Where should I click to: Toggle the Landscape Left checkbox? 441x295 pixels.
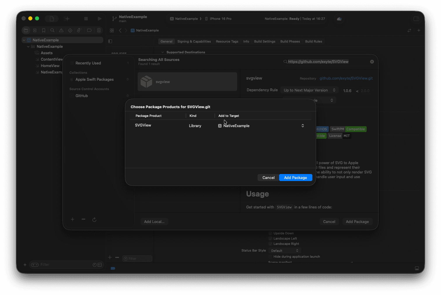(270, 238)
